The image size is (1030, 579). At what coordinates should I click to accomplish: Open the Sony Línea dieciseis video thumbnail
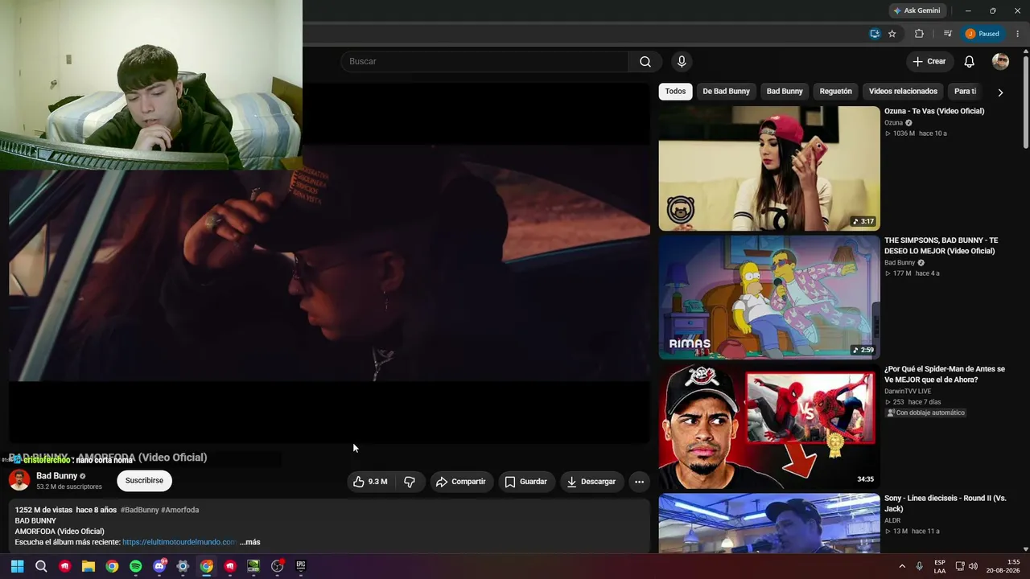[x=769, y=523]
